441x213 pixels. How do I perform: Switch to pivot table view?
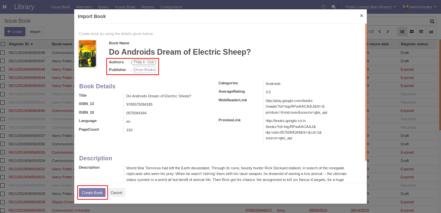(421, 32)
